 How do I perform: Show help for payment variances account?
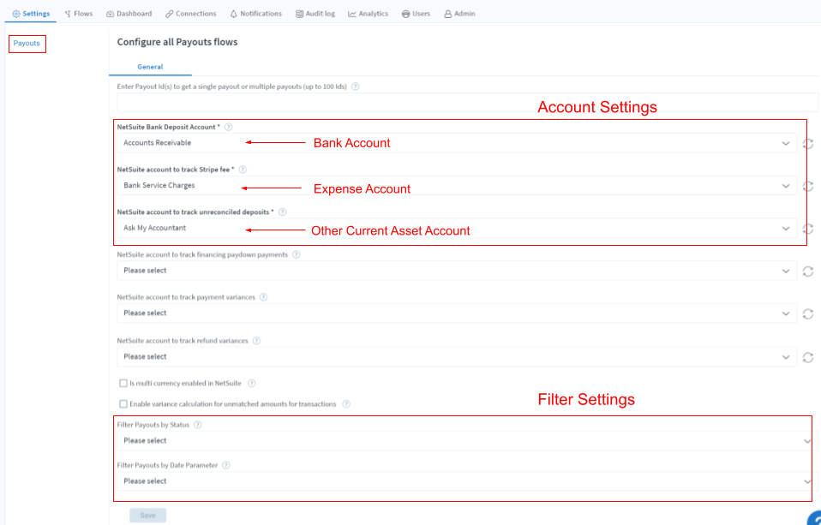[263, 297]
